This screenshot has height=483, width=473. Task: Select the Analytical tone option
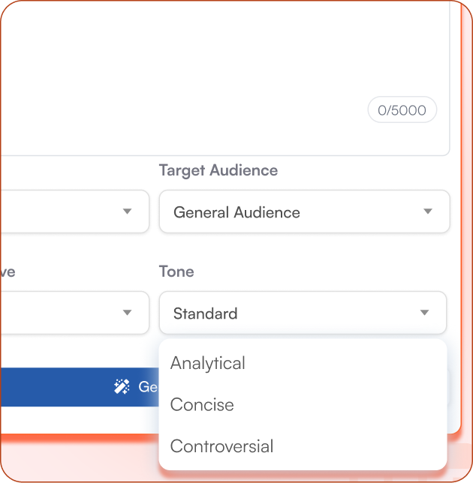(x=208, y=363)
